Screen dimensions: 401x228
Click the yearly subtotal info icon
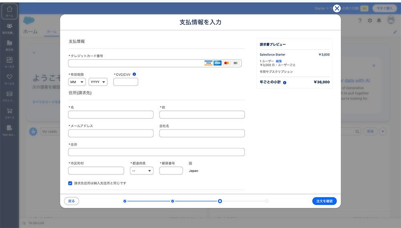[285, 82]
